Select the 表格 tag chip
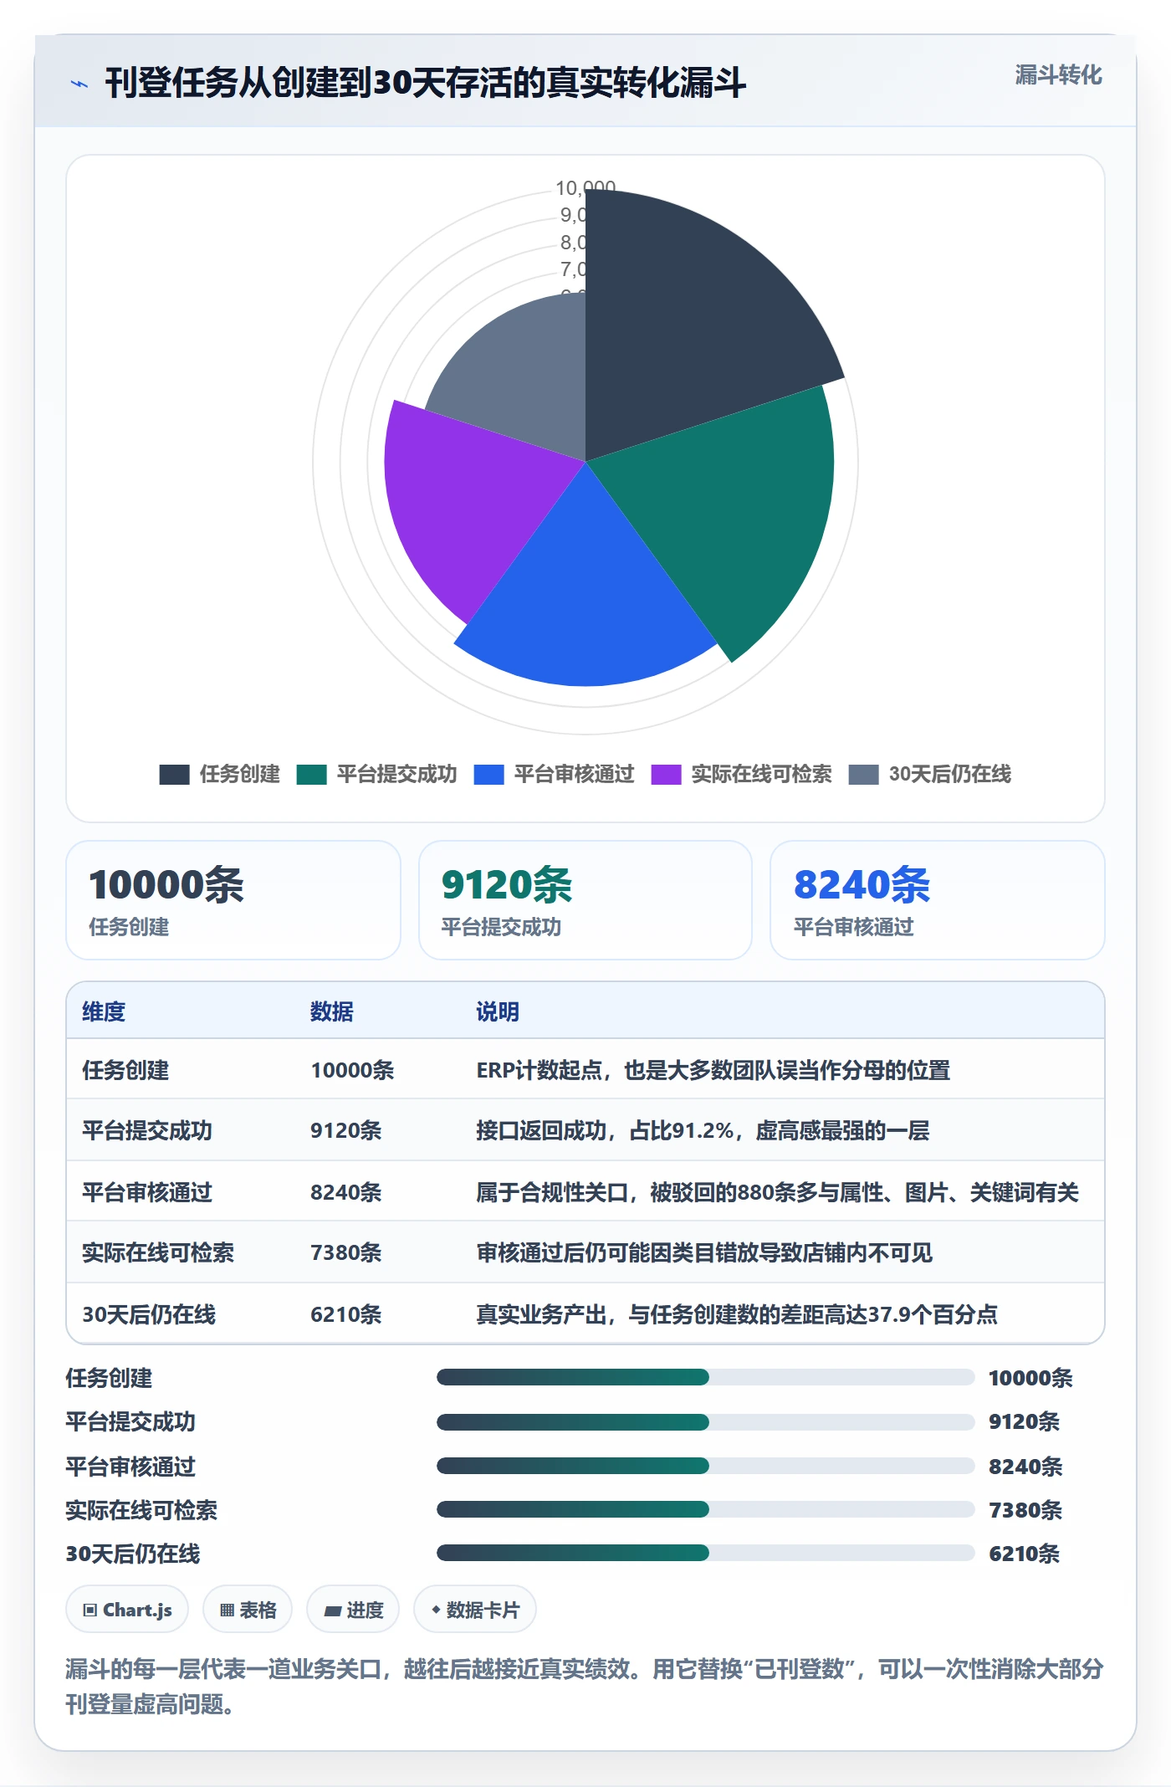1171x1787 pixels. (248, 1610)
